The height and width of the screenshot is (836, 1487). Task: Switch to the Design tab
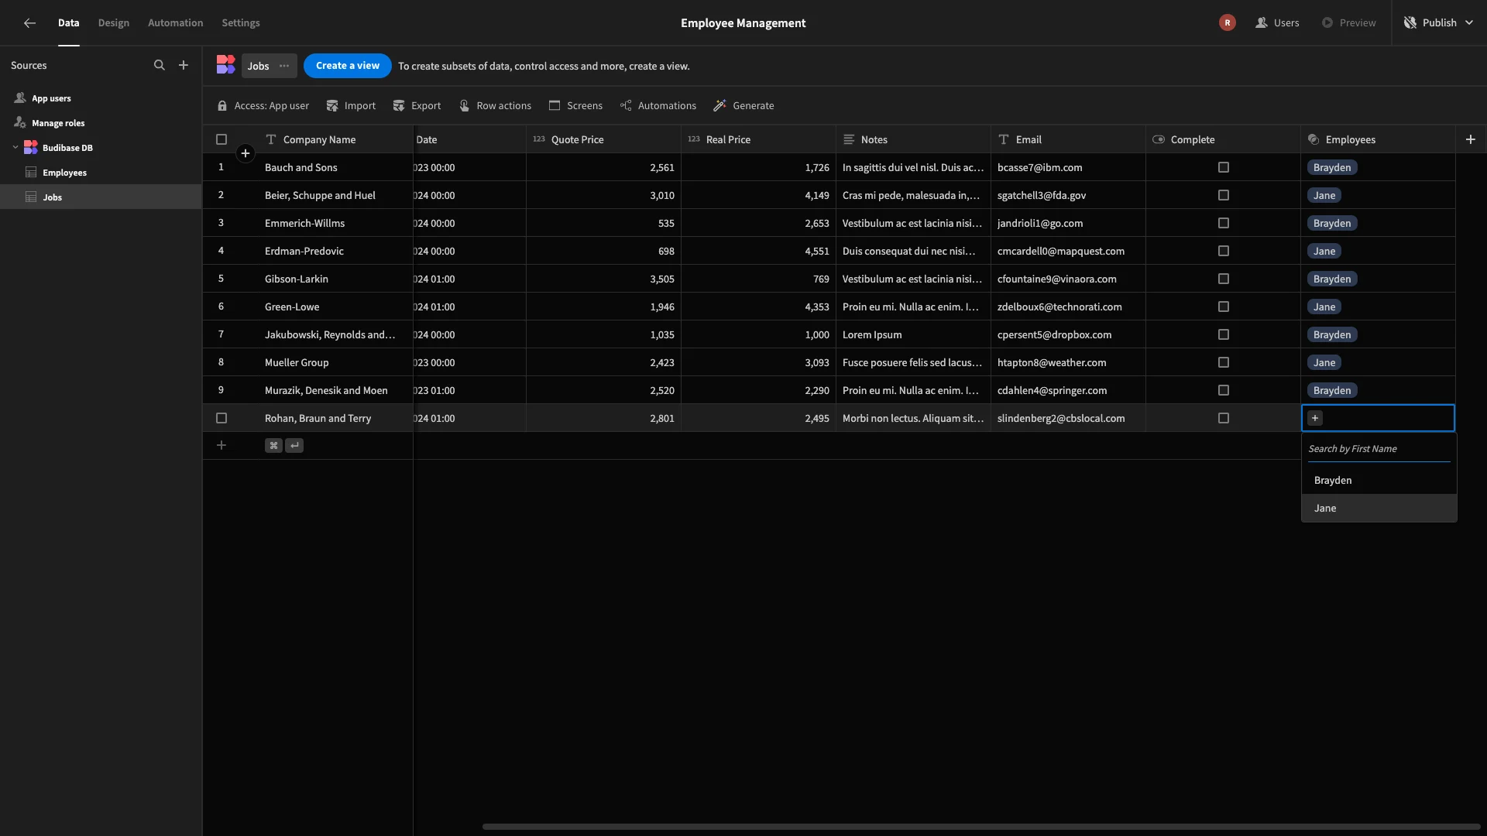click(114, 23)
